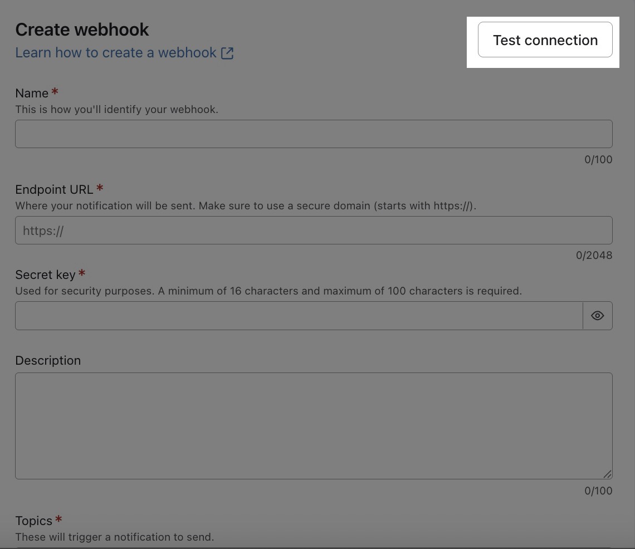The height and width of the screenshot is (549, 635).
Task: Click the Endpoint URL label text
Action: coord(54,190)
